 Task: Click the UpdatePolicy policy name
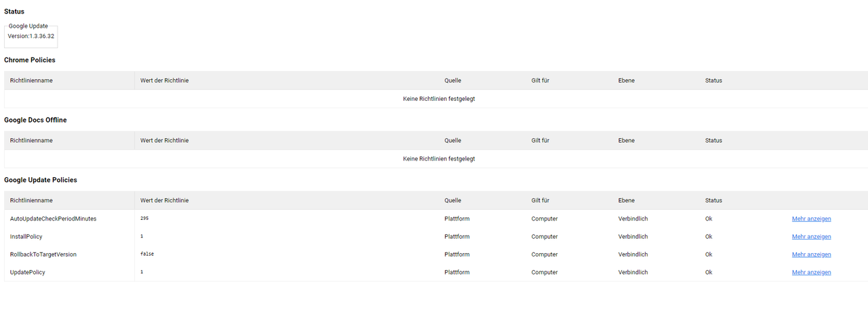(x=28, y=272)
